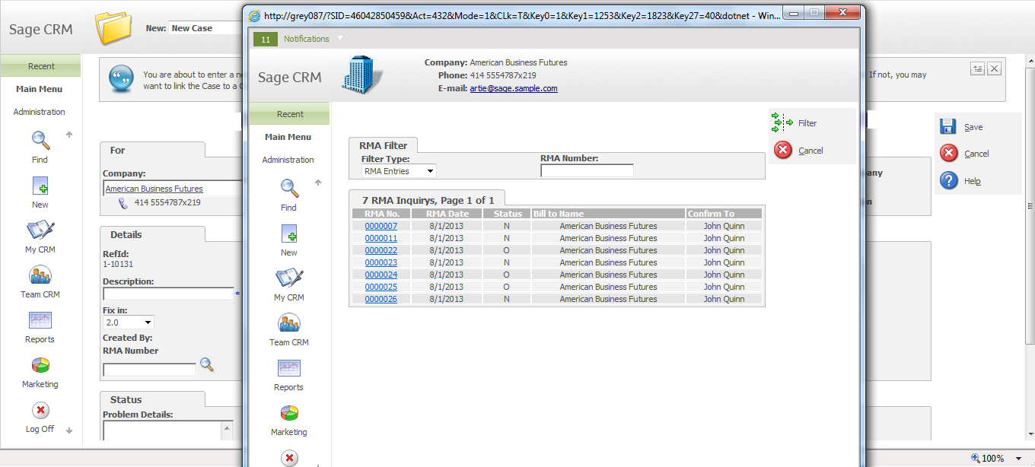Open Reports in the popup sidebar
This screenshot has height=467, width=1035.
coord(289,368)
